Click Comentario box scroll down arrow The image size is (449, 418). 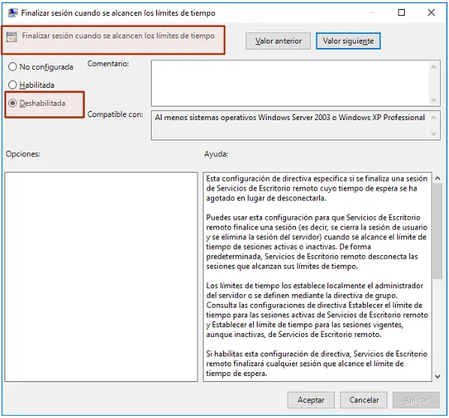[x=434, y=100]
